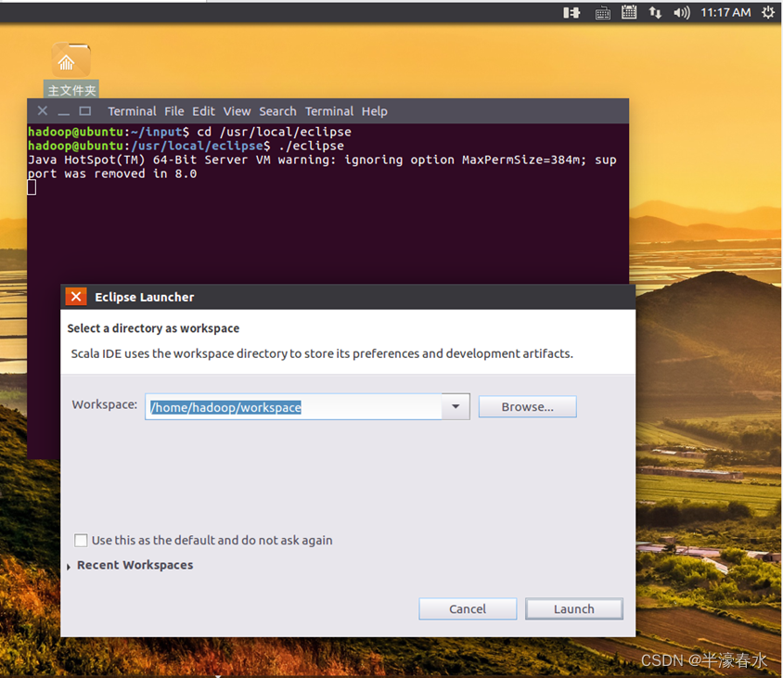Screen dimensions: 783x678
Task: Maximize the Terminal window
Action: (x=85, y=111)
